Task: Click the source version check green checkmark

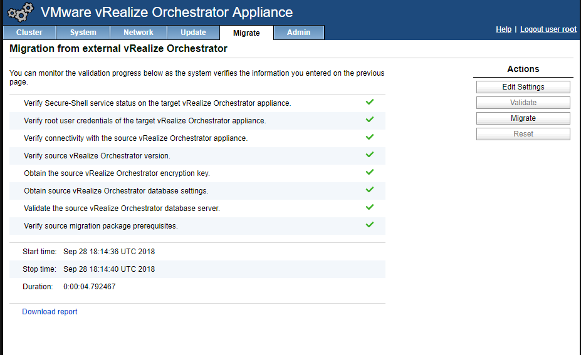Action: (x=369, y=155)
